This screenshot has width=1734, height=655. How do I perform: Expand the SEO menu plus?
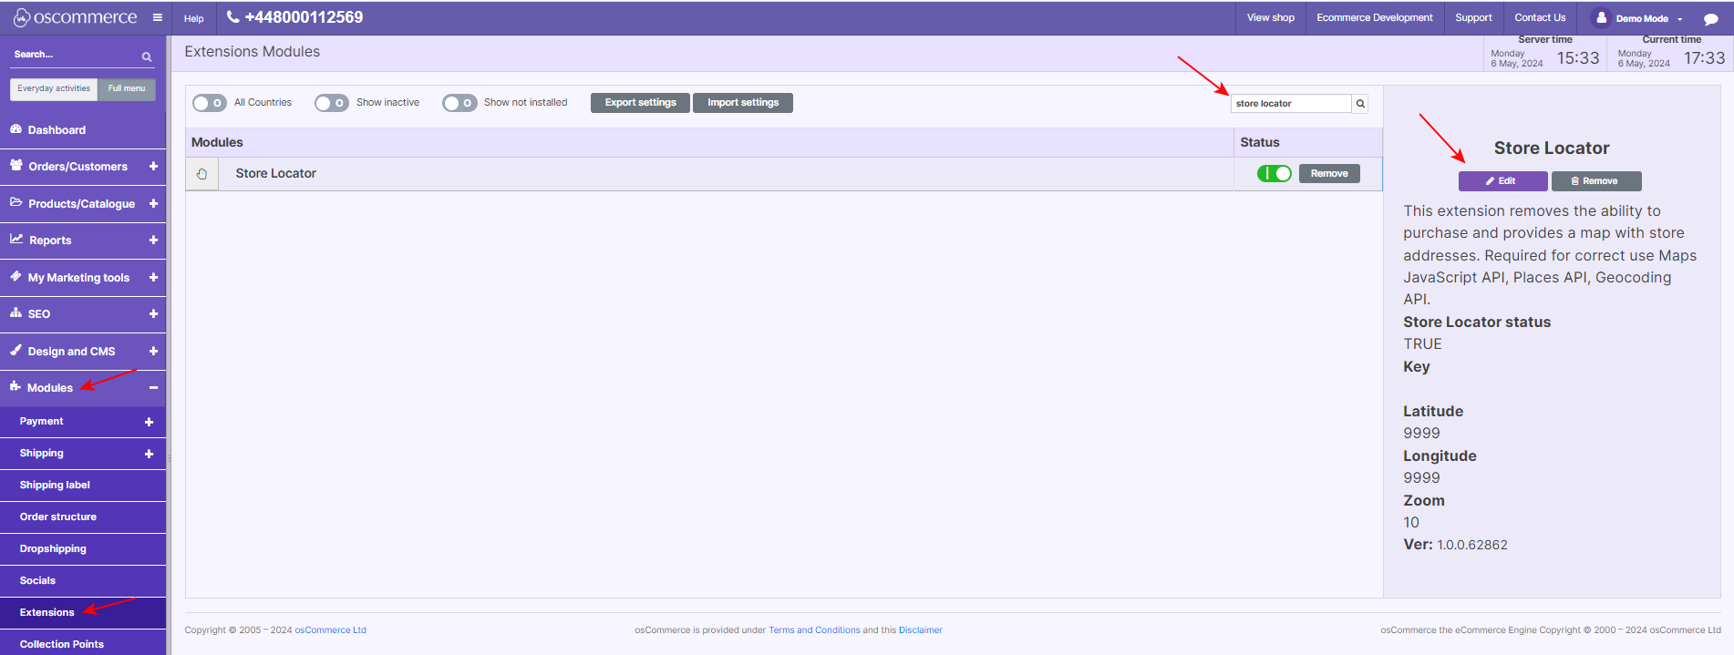153,313
